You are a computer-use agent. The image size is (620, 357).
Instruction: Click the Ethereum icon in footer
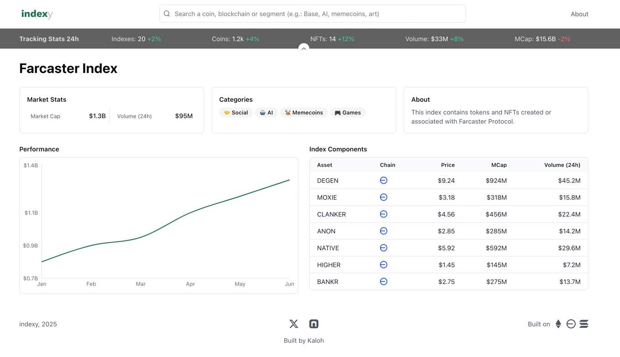pyautogui.click(x=558, y=324)
